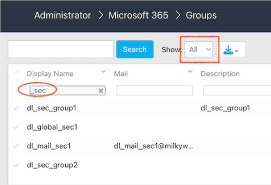Edit the Display Name filter containing _sec

pyautogui.click(x=68, y=90)
